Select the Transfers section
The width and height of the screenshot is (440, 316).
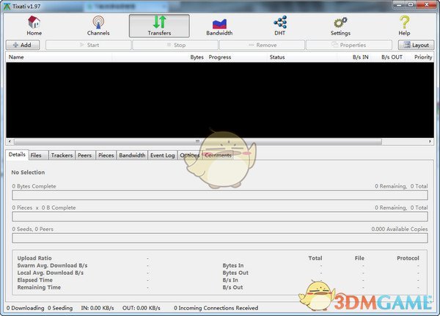click(x=159, y=26)
